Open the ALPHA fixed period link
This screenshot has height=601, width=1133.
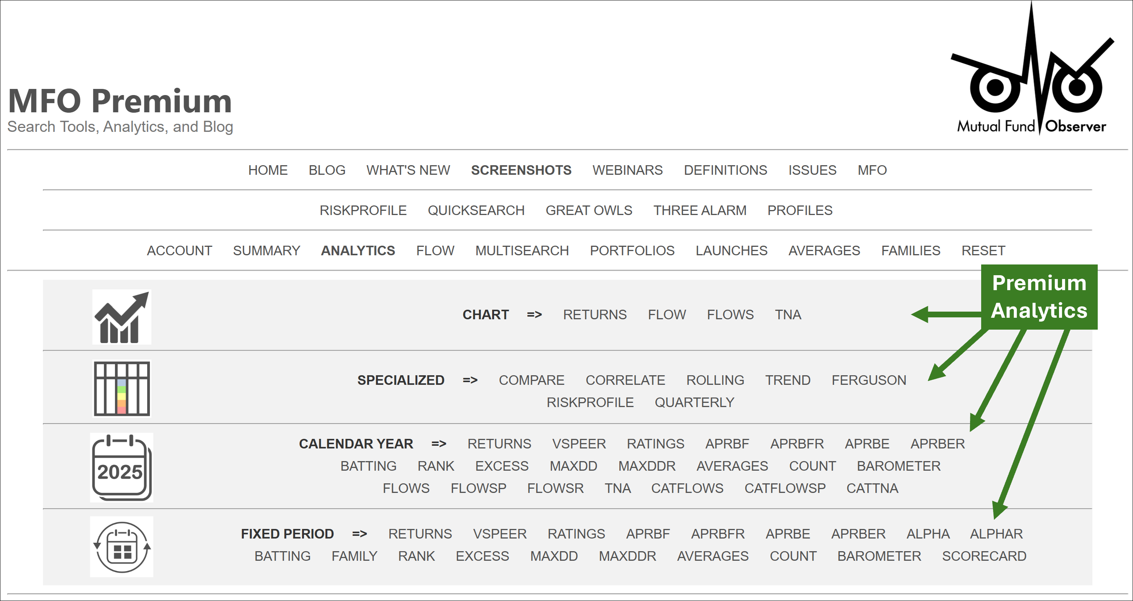tap(928, 534)
